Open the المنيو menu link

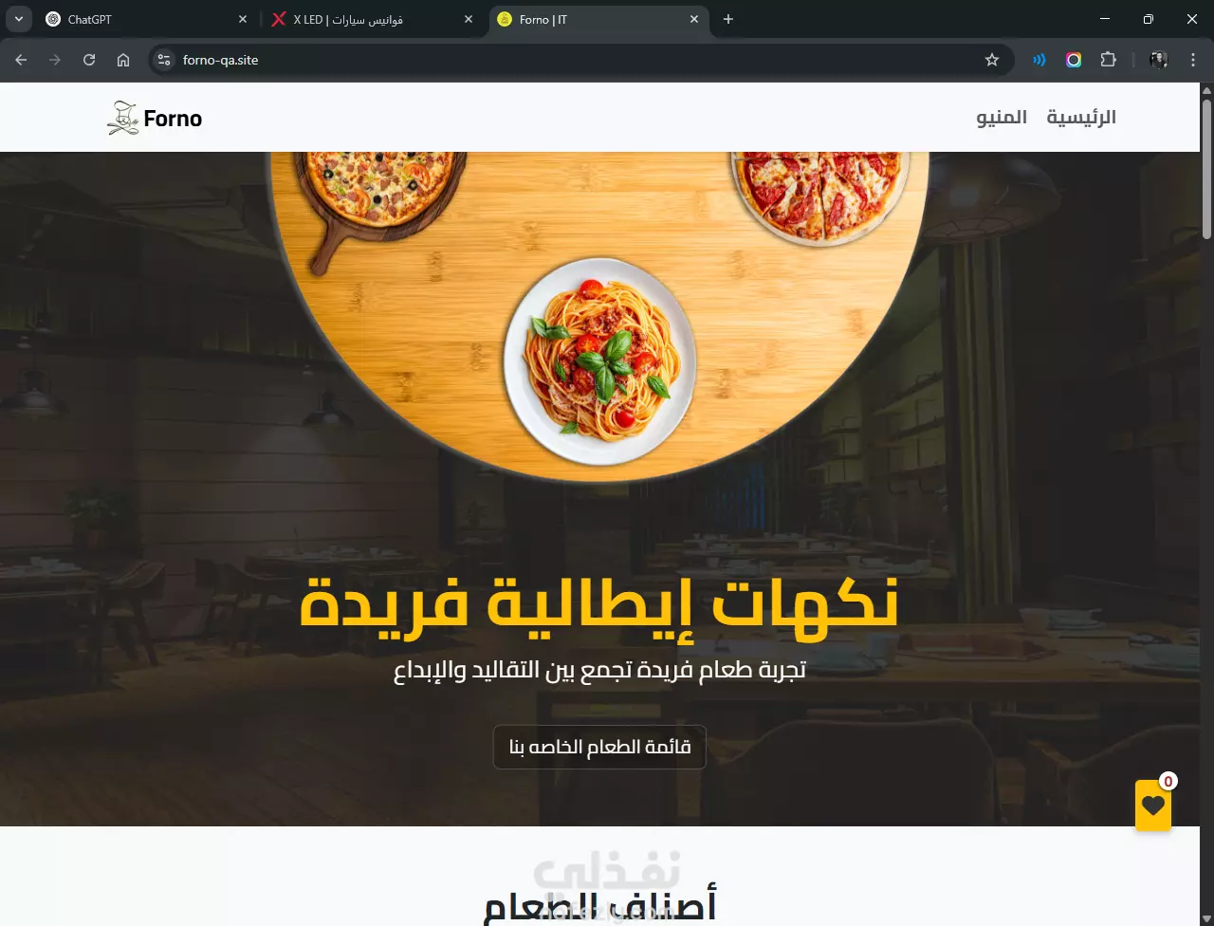pos(1002,118)
